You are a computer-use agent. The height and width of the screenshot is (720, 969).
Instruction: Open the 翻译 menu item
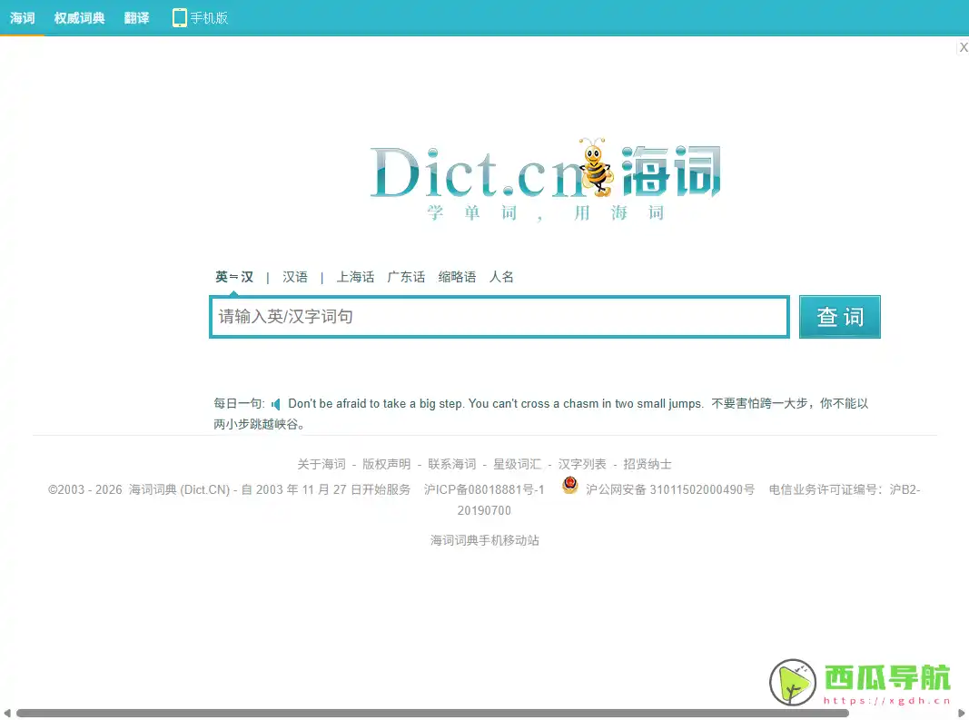pos(135,16)
